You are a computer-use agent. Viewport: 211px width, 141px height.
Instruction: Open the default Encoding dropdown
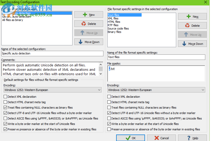point(52,90)
